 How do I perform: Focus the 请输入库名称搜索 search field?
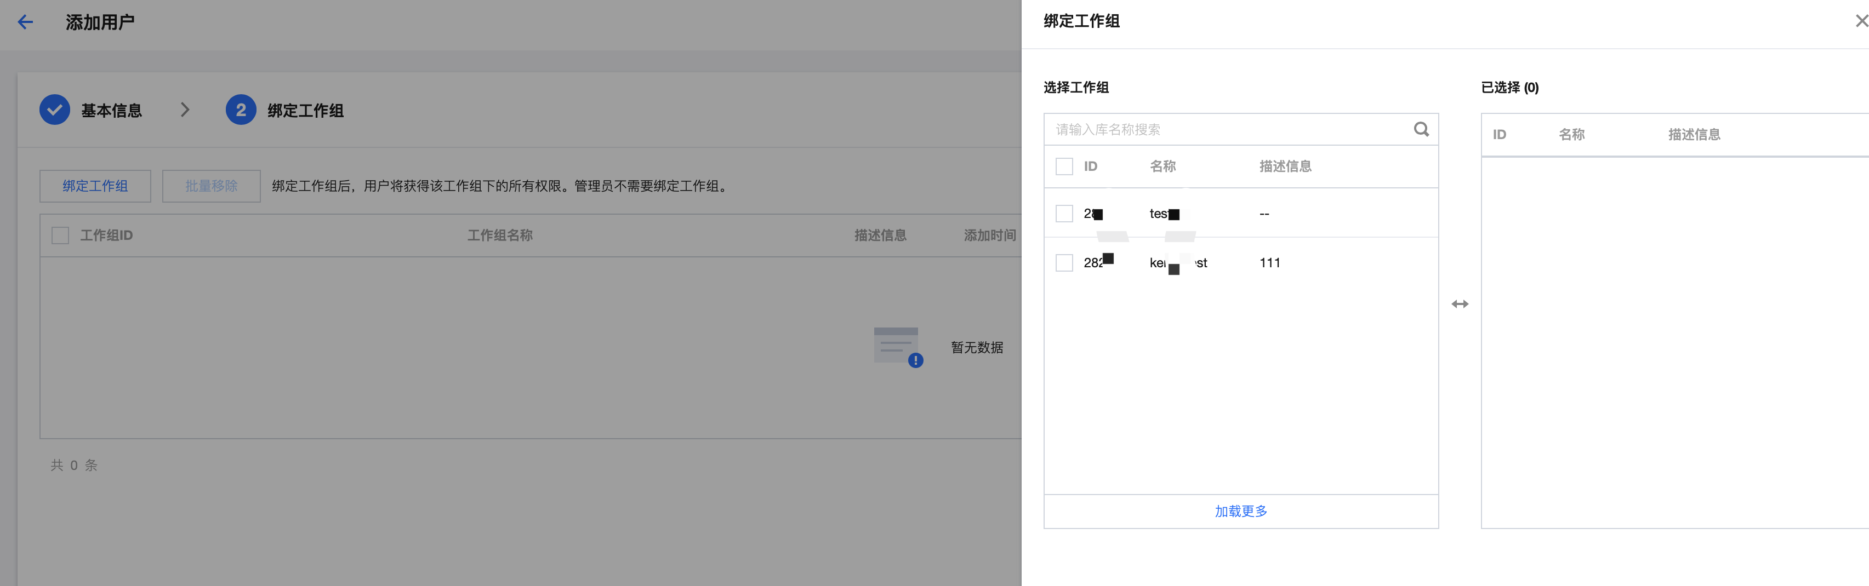coord(1226,130)
